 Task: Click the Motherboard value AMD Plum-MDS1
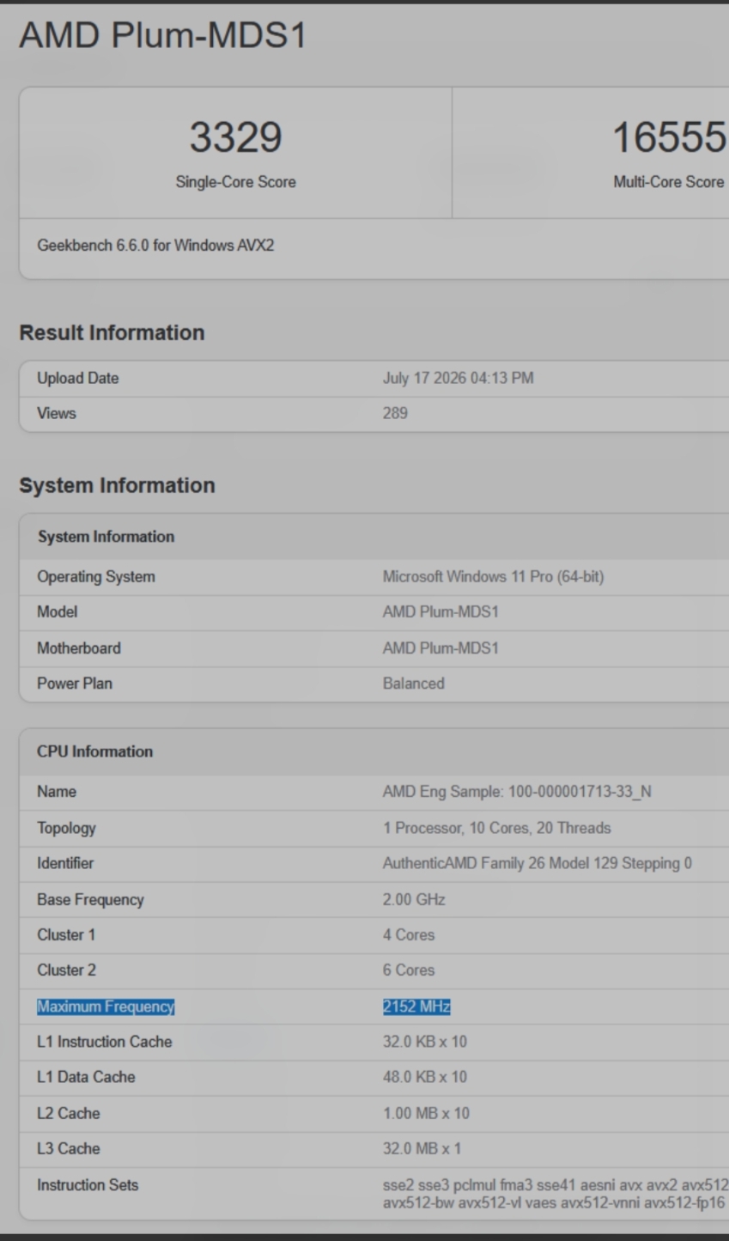pos(440,648)
